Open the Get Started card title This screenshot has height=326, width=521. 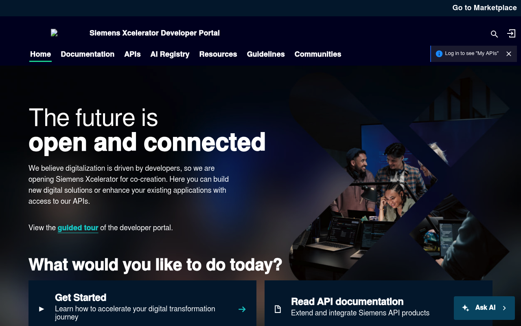point(81,297)
